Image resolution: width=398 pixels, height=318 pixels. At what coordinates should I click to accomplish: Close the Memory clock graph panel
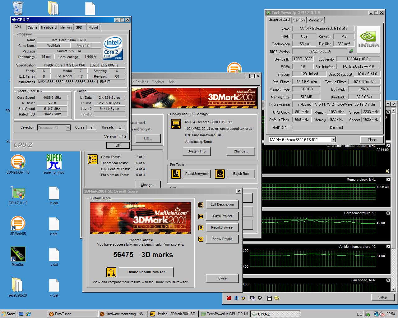click(x=388, y=179)
